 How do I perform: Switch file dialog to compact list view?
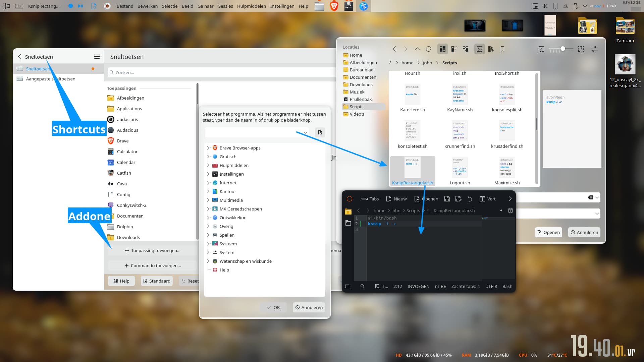click(x=454, y=49)
